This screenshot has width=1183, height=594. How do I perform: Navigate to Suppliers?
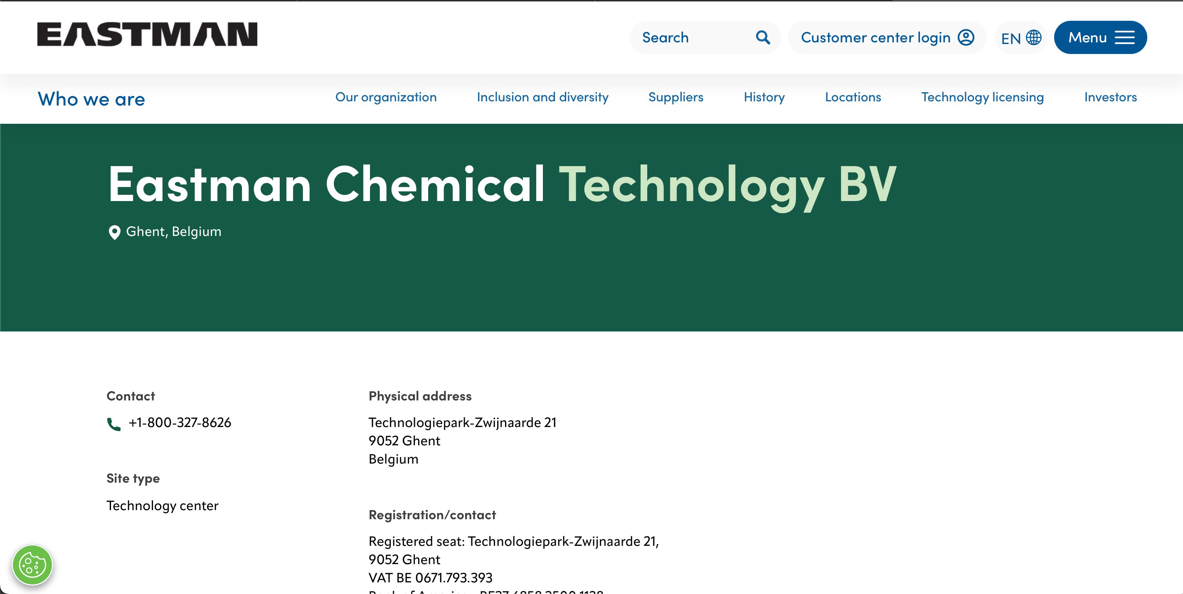point(675,97)
